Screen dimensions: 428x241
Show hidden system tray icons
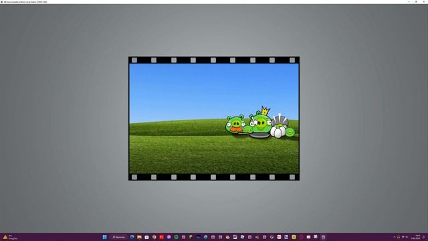tap(394, 237)
